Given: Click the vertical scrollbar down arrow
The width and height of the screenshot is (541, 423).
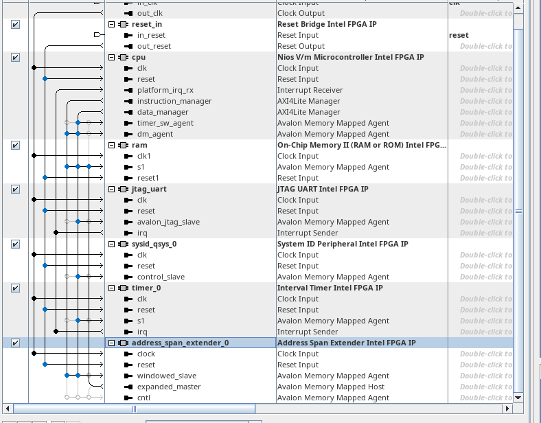Looking at the screenshot, I should pos(518,398).
